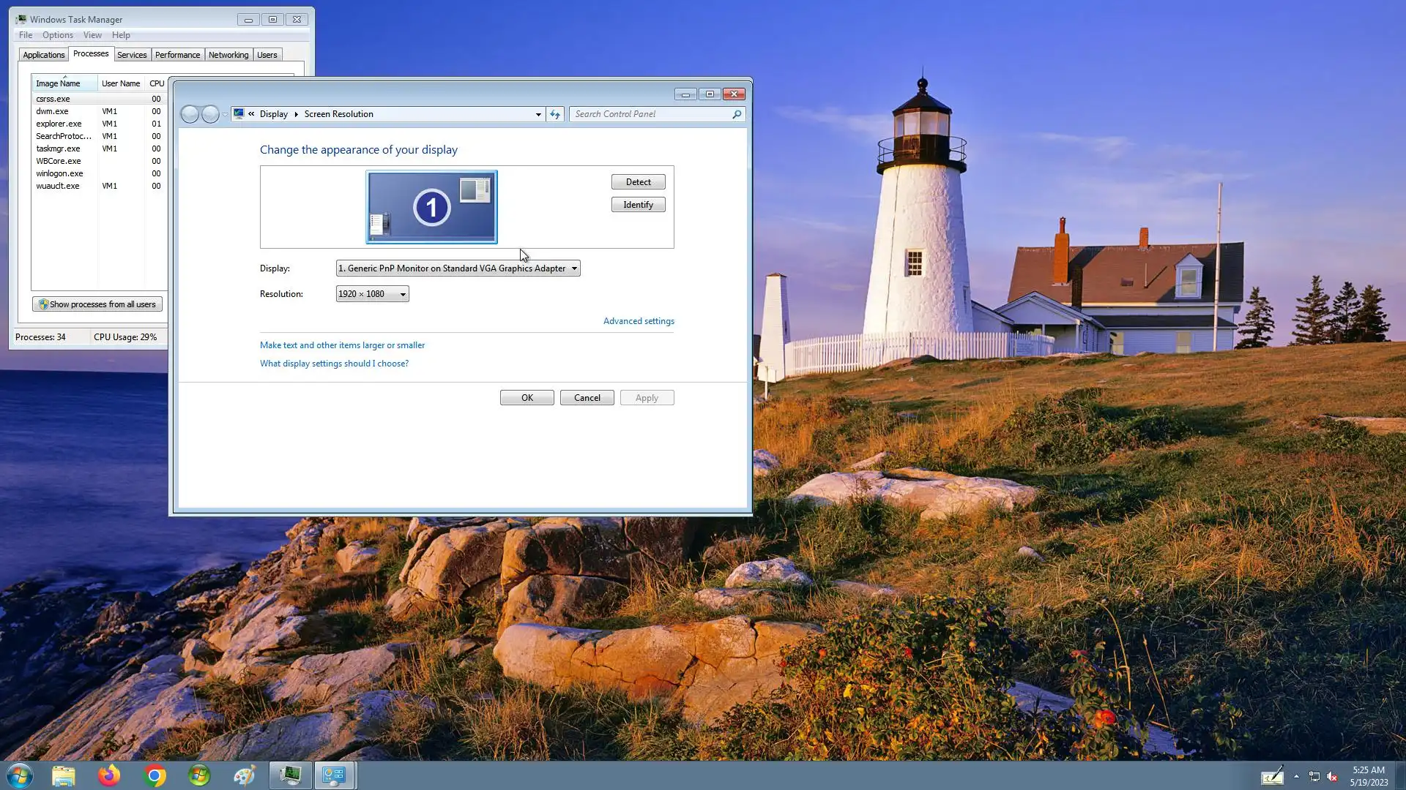Image resolution: width=1406 pixels, height=790 pixels.
Task: Expand the Display monitor dropdown
Action: pos(574,268)
